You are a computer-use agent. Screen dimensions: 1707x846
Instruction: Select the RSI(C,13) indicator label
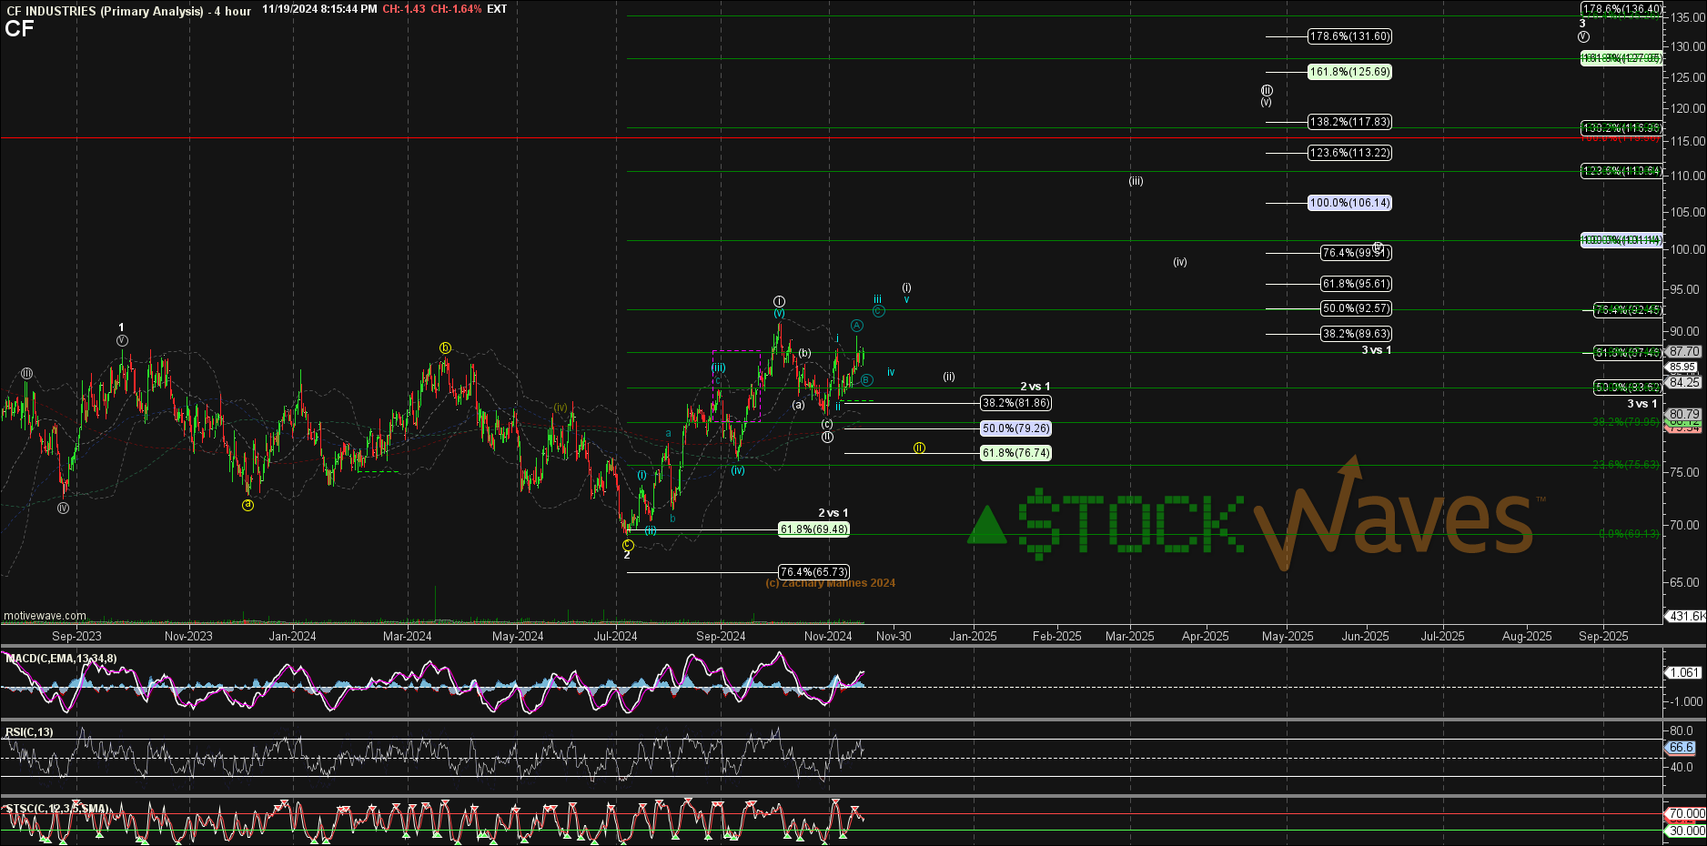(30, 732)
